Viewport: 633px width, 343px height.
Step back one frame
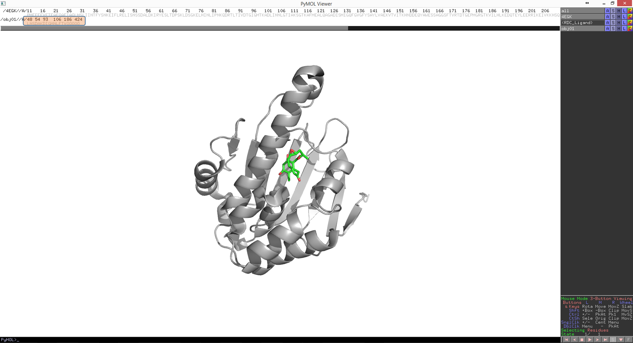click(574, 340)
